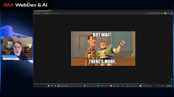
Task: Click the site info icon beside the localhost address
Action: (x=42, y=13)
